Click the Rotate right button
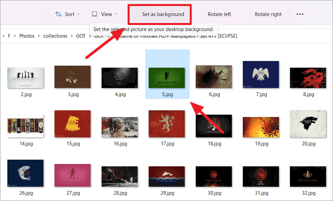Screen dimensions: 333x201 (x=268, y=14)
